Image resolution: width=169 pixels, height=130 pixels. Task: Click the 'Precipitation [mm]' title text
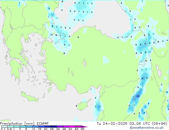[x=17, y=124]
